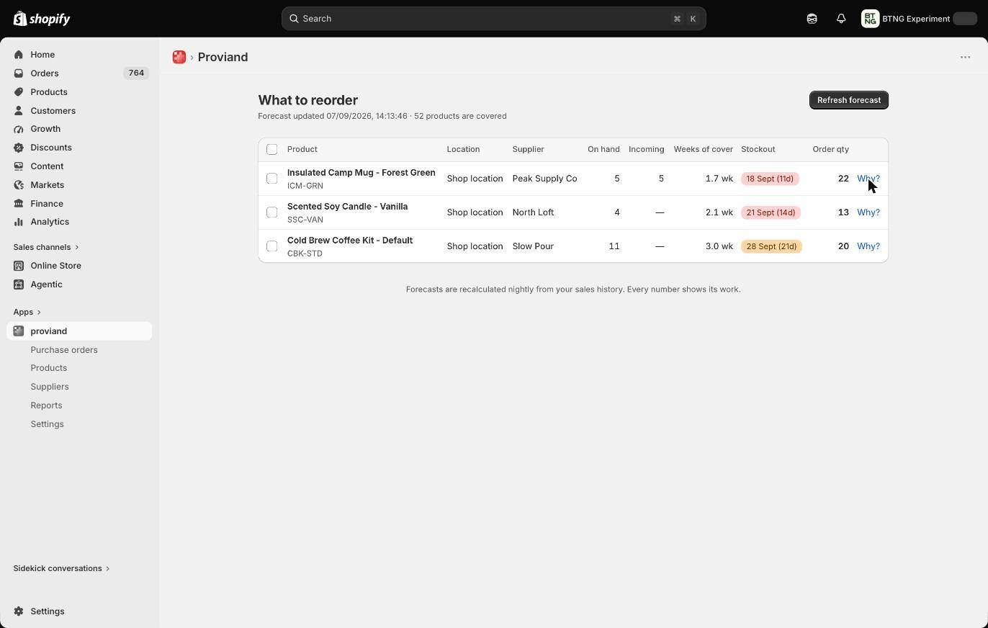Click Why? for Scented Soy Candle

coord(868,212)
